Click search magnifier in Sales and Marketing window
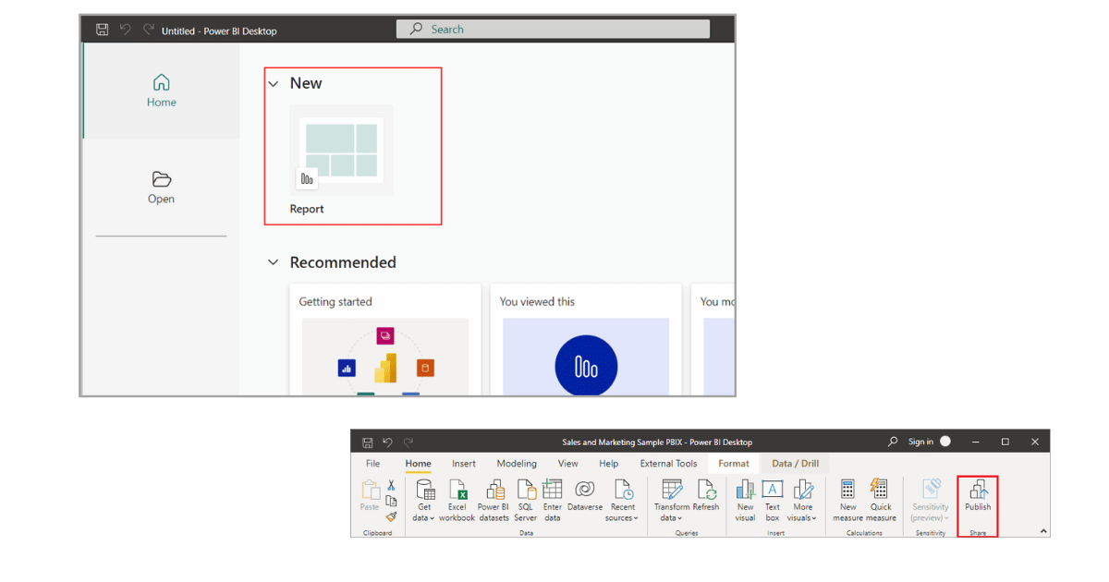The width and height of the screenshot is (1109, 582). click(x=893, y=442)
